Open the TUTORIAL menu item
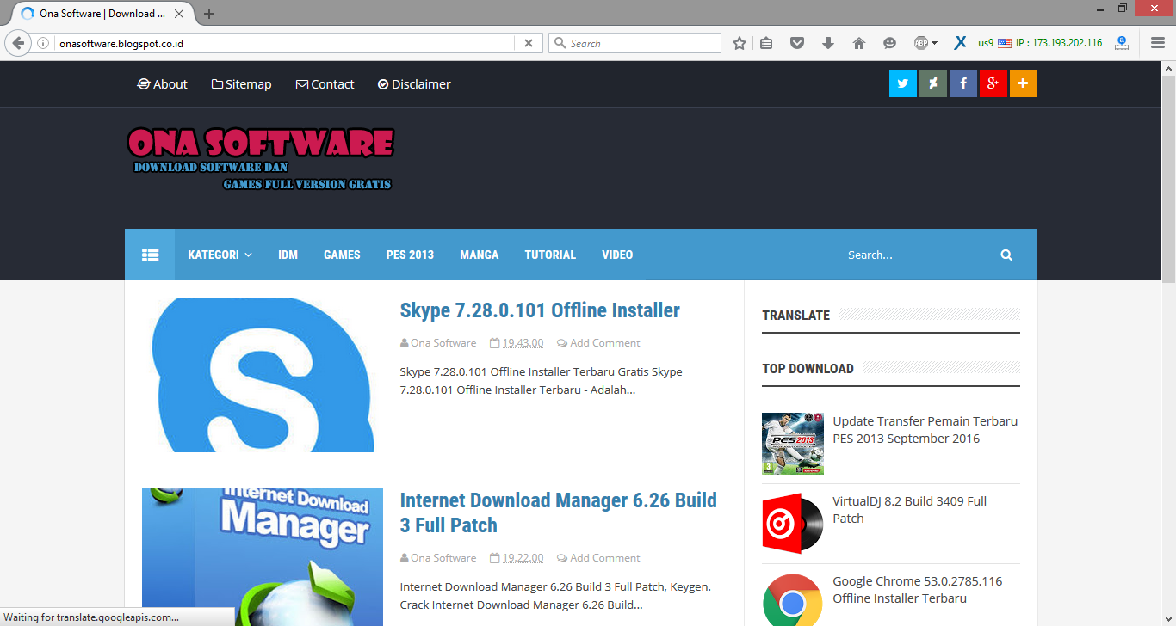 click(550, 255)
